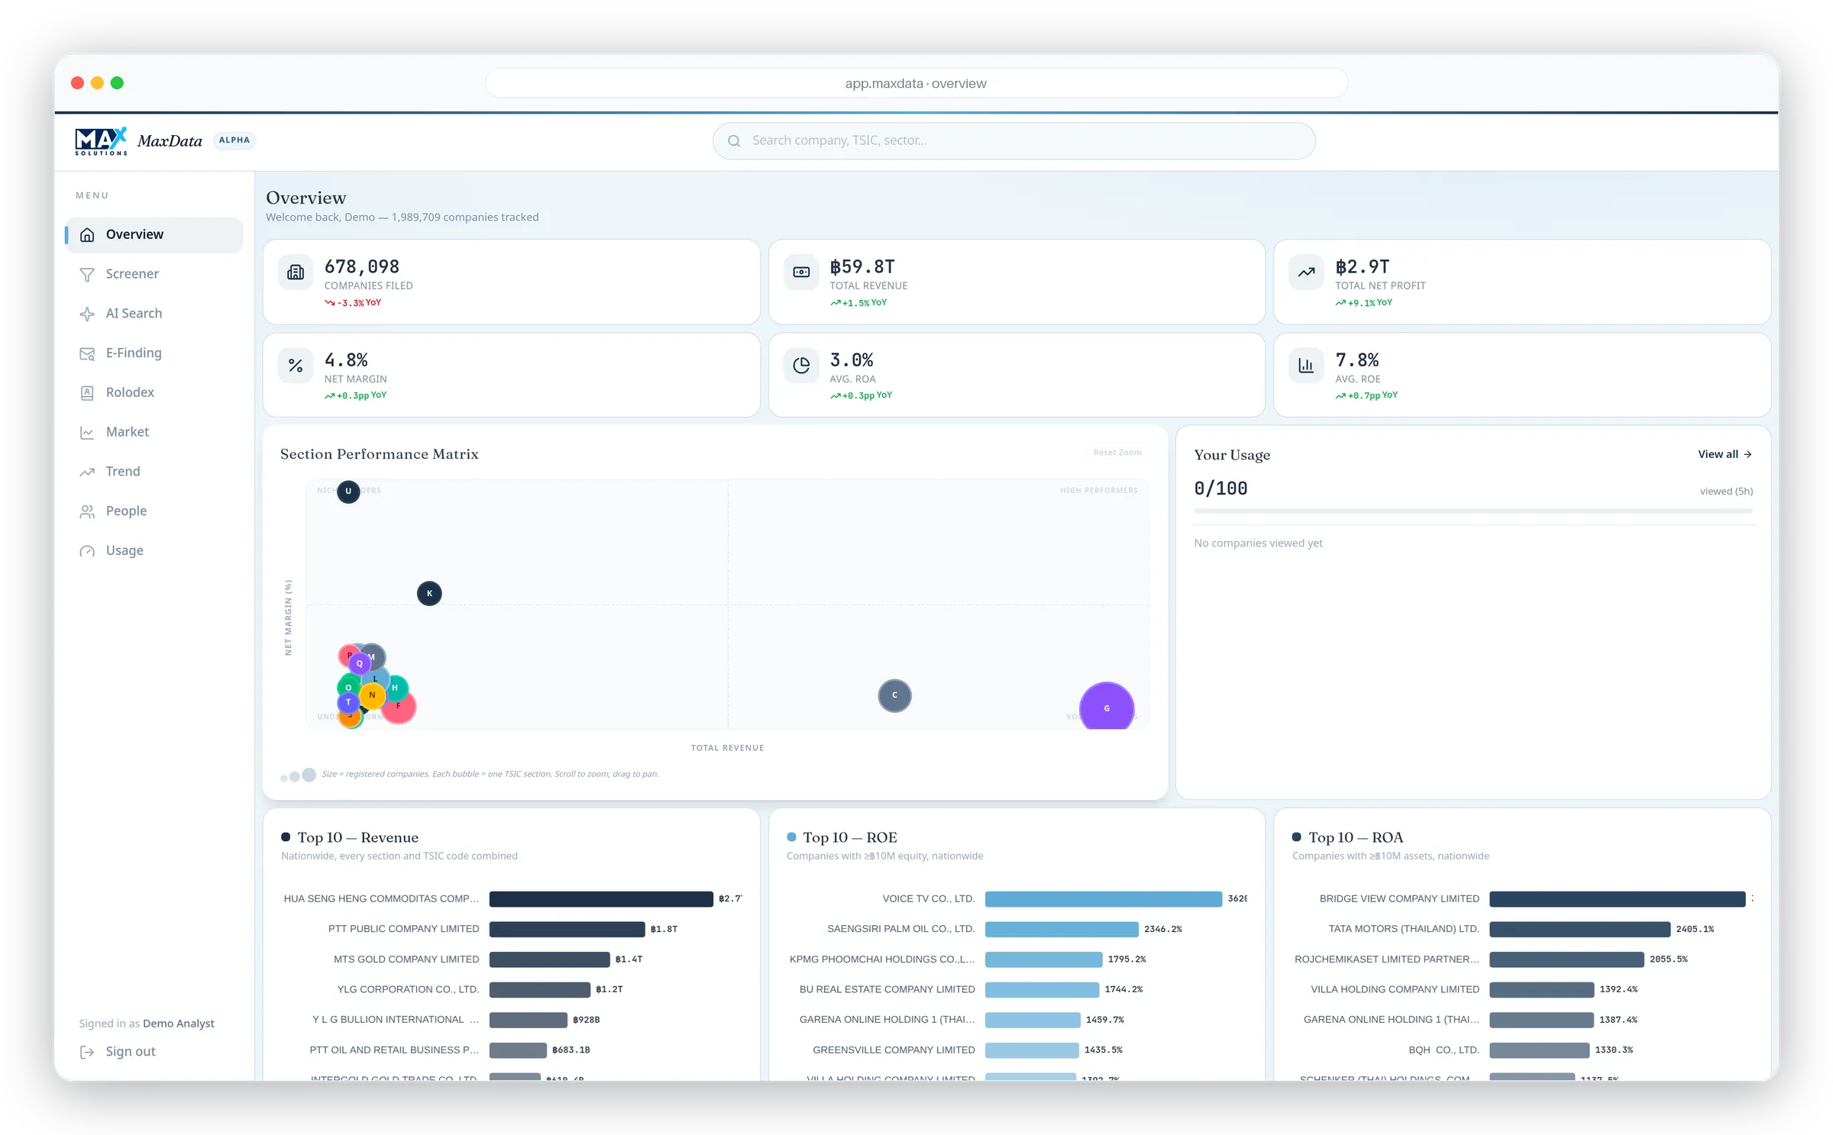Select Market in the sidebar
Screen dimensions: 1833x1135
pyautogui.click(x=154, y=432)
